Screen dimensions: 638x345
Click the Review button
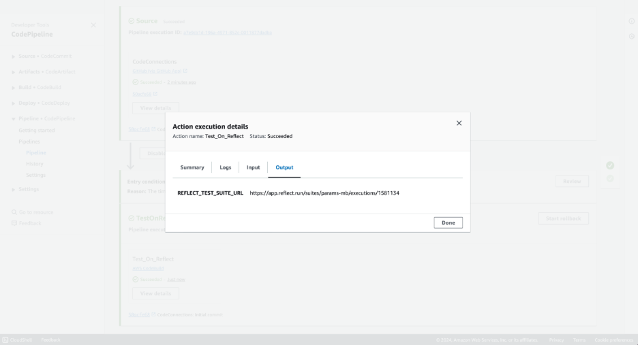(x=572, y=181)
